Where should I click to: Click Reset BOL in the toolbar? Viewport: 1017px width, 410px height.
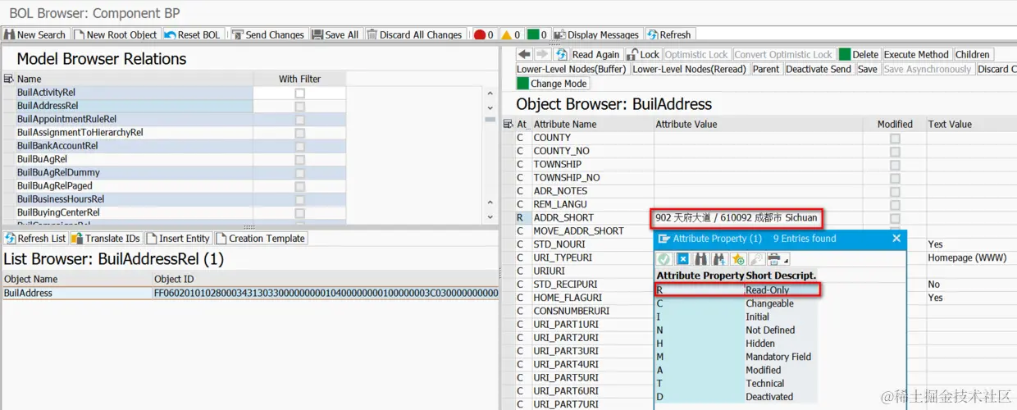click(x=193, y=34)
